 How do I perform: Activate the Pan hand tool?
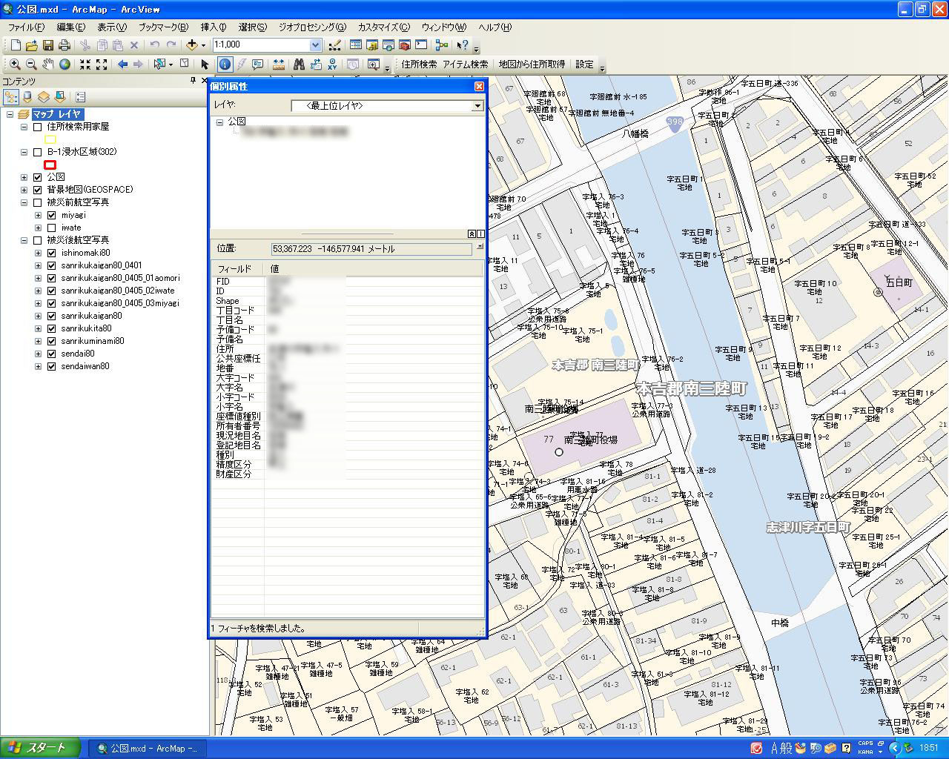click(x=48, y=64)
